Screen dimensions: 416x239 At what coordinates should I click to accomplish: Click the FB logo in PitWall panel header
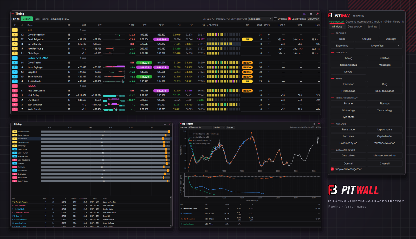coord(330,16)
